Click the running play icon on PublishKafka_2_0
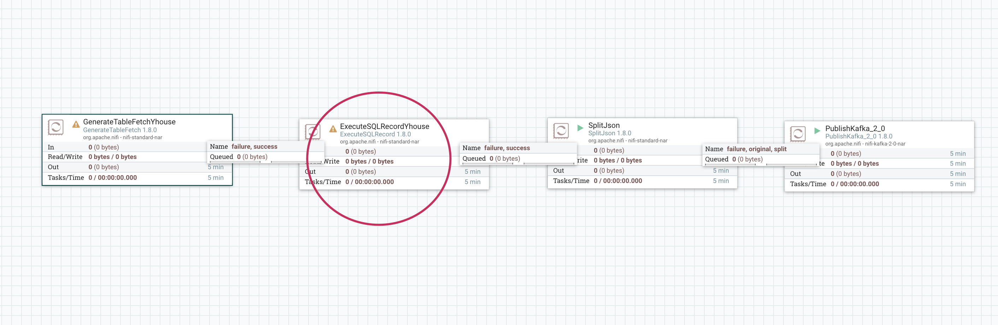Screen dimensions: 998x325 pyautogui.click(x=817, y=131)
